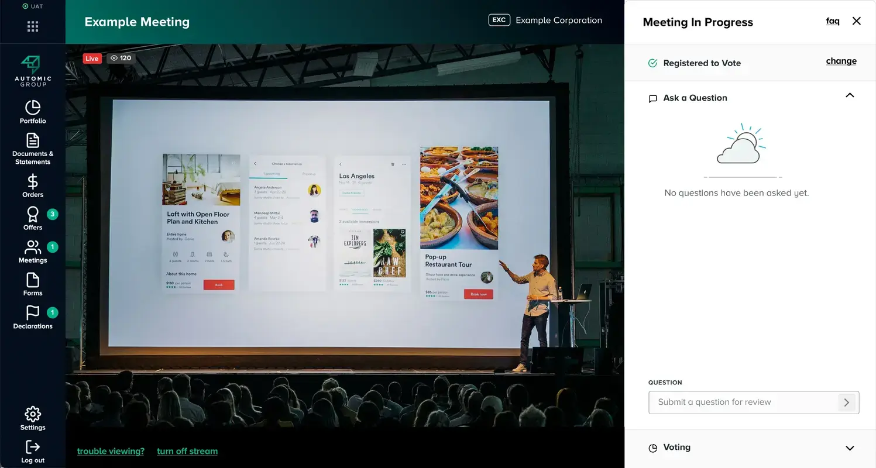Open Documents & Statements section
Screen dimensions: 876x468
tap(33, 141)
